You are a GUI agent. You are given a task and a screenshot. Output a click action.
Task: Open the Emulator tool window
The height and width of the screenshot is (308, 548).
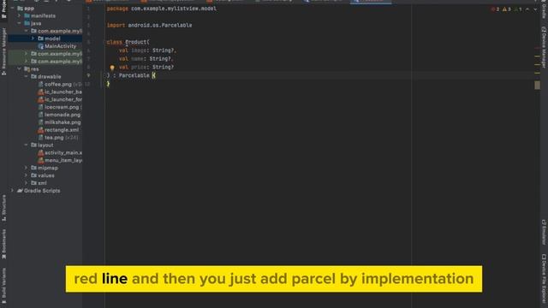544,232
